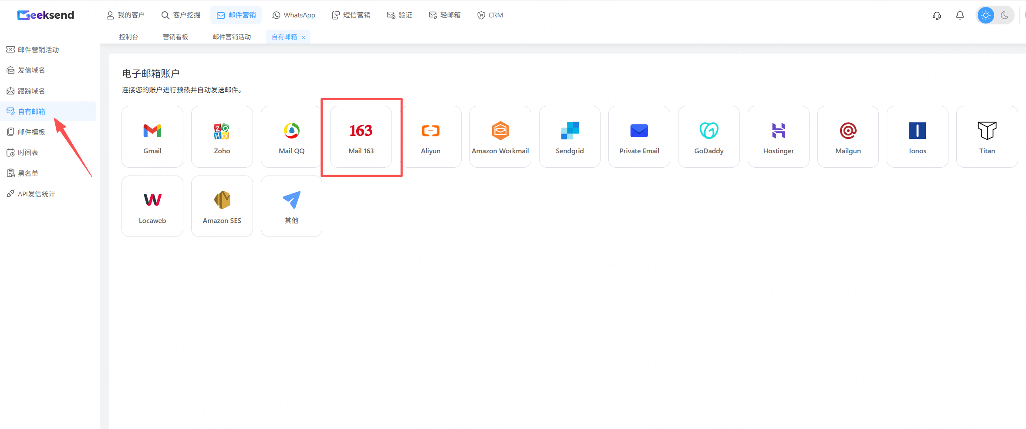Switch to the 营销看板 tab
Image resolution: width=1026 pixels, height=429 pixels.
tap(175, 37)
